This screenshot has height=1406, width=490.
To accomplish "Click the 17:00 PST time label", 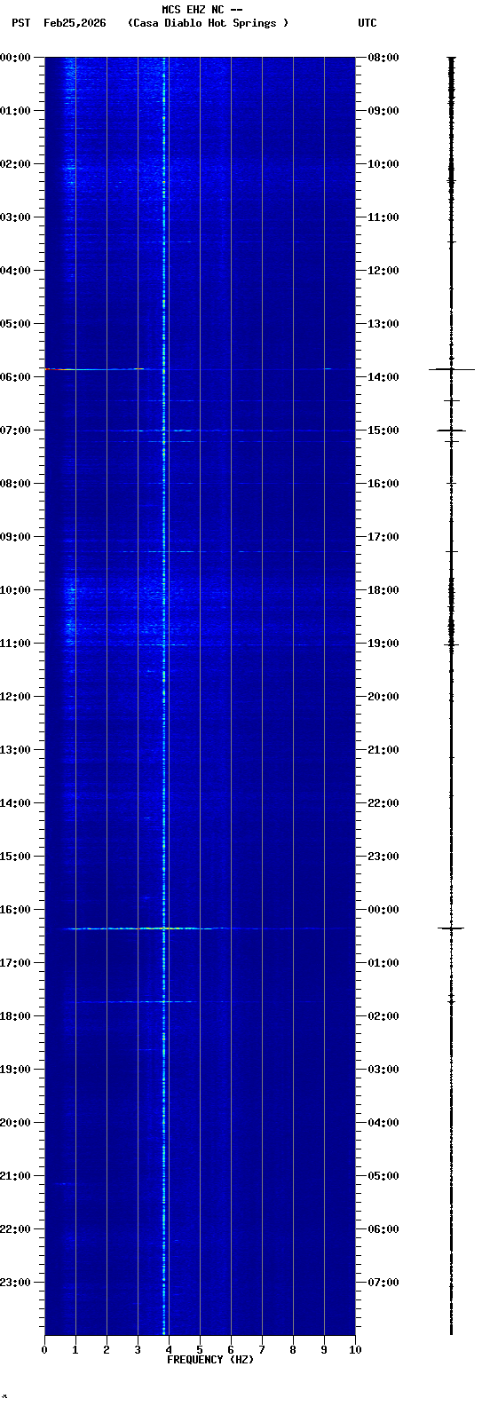I will tap(16, 963).
